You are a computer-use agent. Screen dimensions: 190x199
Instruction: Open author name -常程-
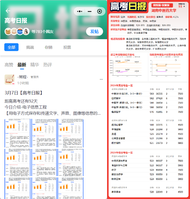coord(23,77)
